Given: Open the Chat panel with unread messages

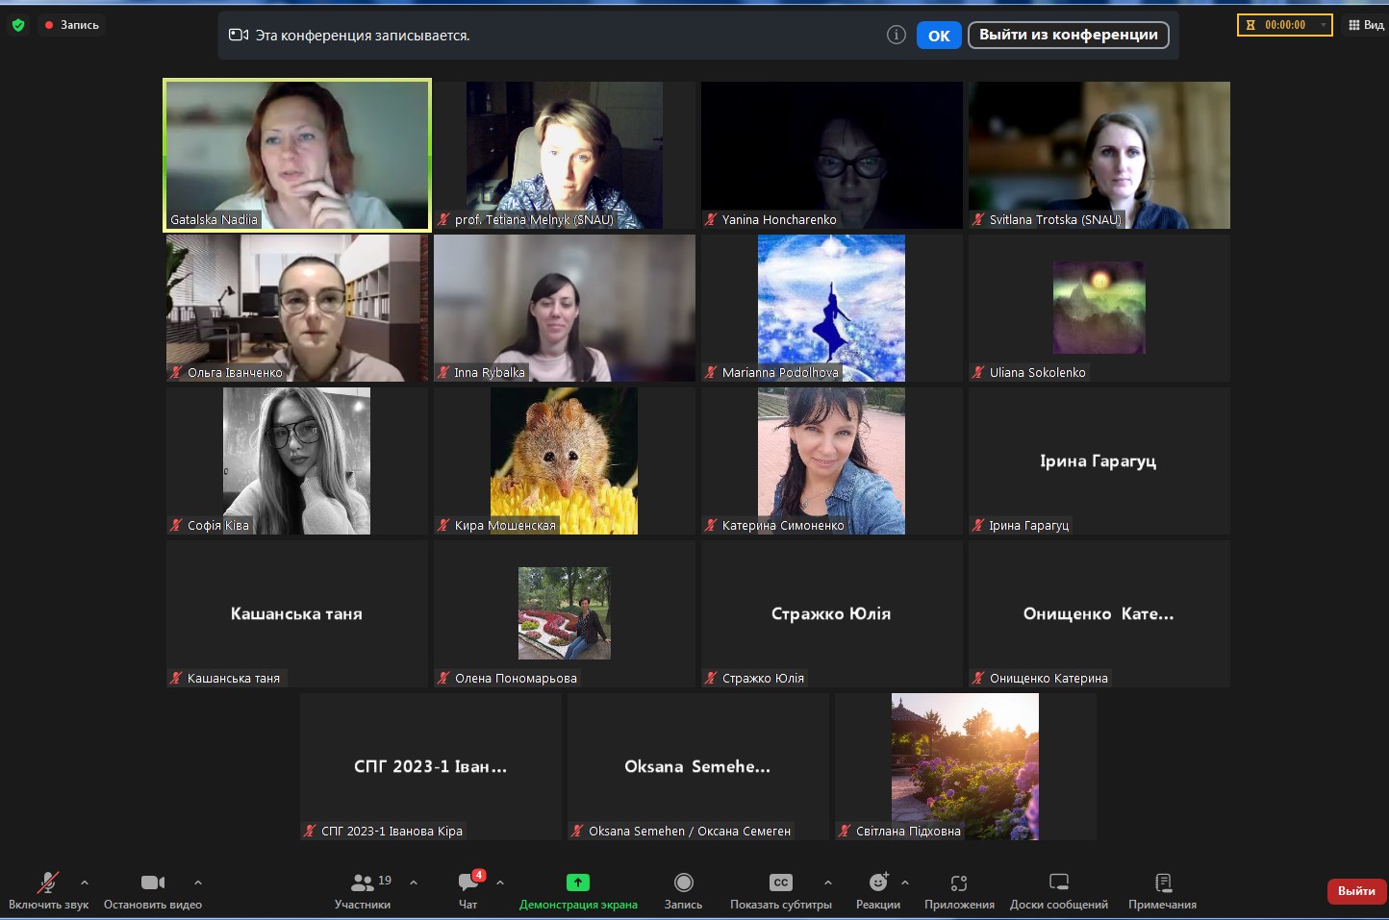Looking at the screenshot, I should [468, 883].
